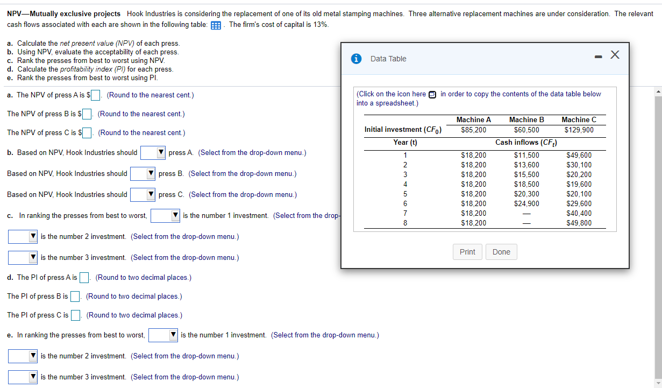Click the Year (t) column header
The width and height of the screenshot is (662, 388).
(405, 143)
